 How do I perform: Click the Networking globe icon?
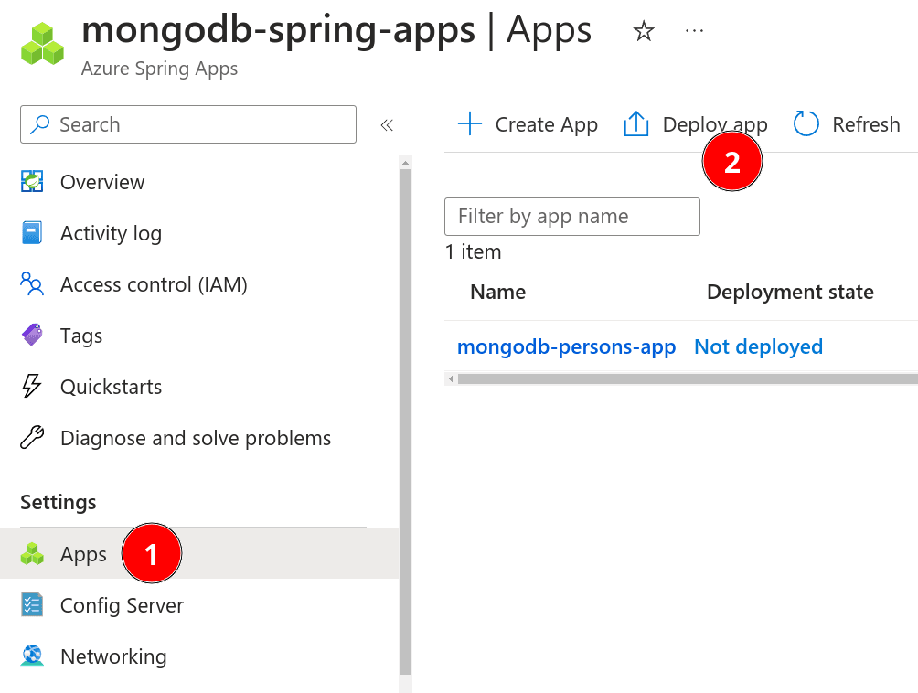[x=32, y=656]
